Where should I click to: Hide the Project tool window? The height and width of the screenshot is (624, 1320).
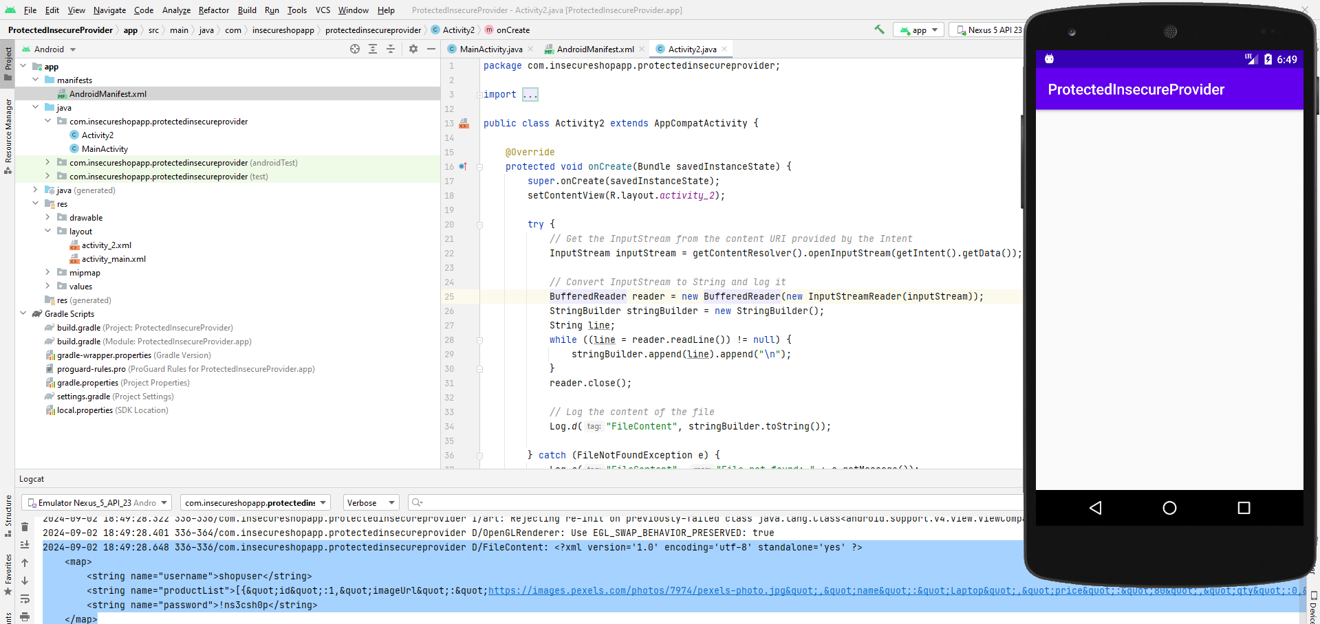point(431,49)
